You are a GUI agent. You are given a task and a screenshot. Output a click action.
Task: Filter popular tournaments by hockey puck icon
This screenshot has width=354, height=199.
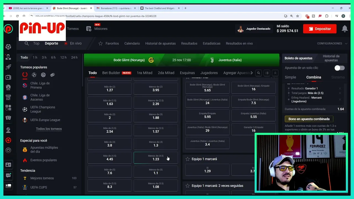click(52, 75)
